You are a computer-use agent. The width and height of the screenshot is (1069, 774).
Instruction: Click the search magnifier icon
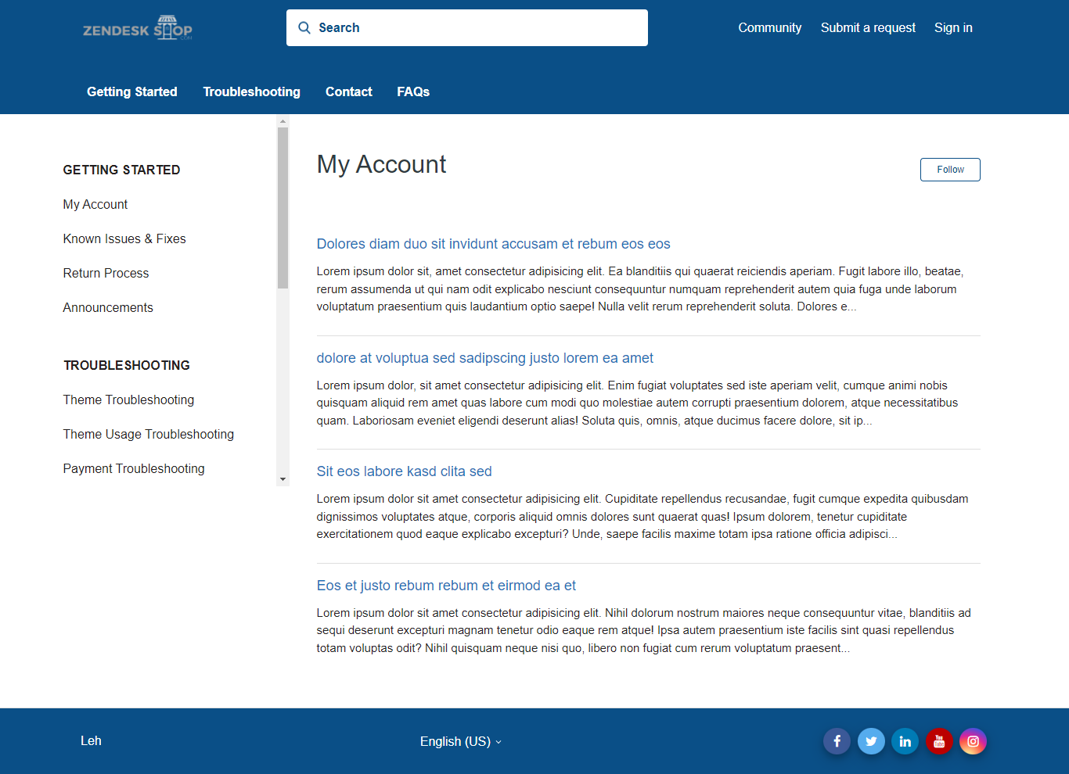[x=304, y=28]
